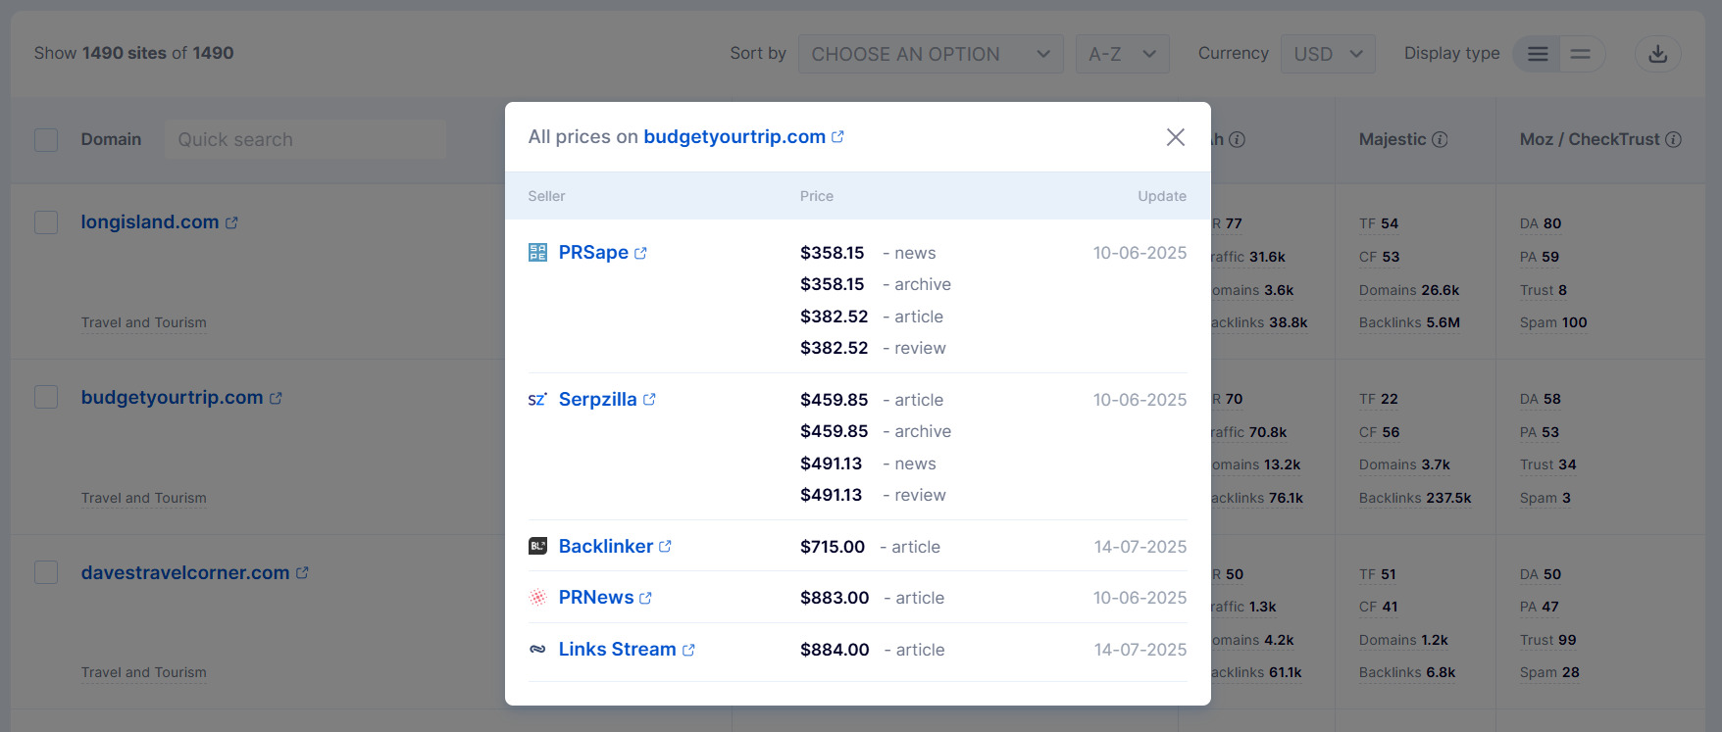Click the Moz / CheckTrust column header

point(1590,139)
